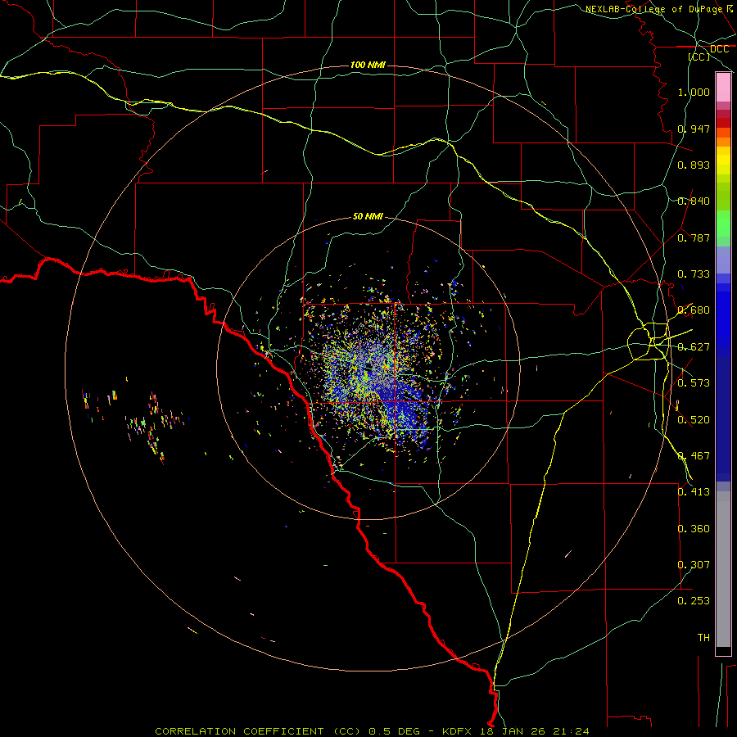737x737 pixels.
Task: Click the 0.733 scale value
Action: pyautogui.click(x=694, y=274)
